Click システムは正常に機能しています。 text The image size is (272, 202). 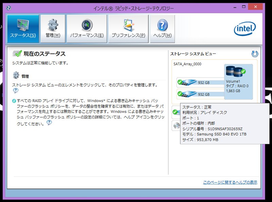click(40, 63)
